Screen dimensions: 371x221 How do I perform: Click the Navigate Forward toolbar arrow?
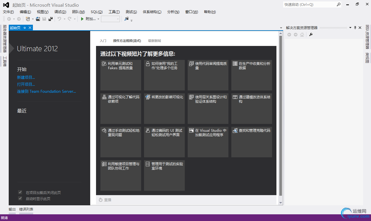(19, 19)
